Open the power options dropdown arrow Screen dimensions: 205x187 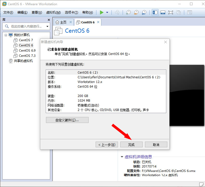(x=107, y=12)
